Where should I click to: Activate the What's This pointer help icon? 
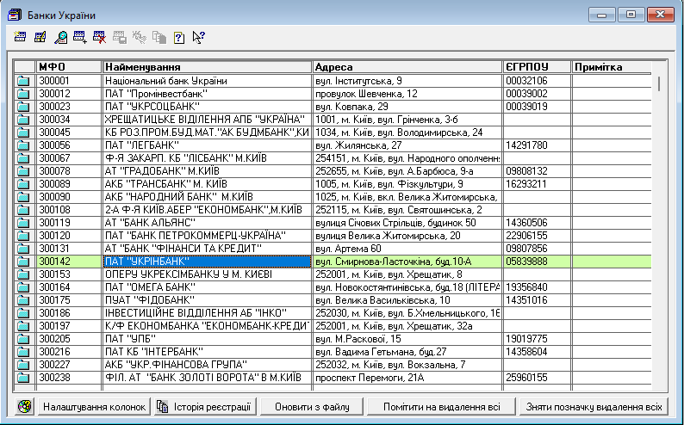pos(198,37)
